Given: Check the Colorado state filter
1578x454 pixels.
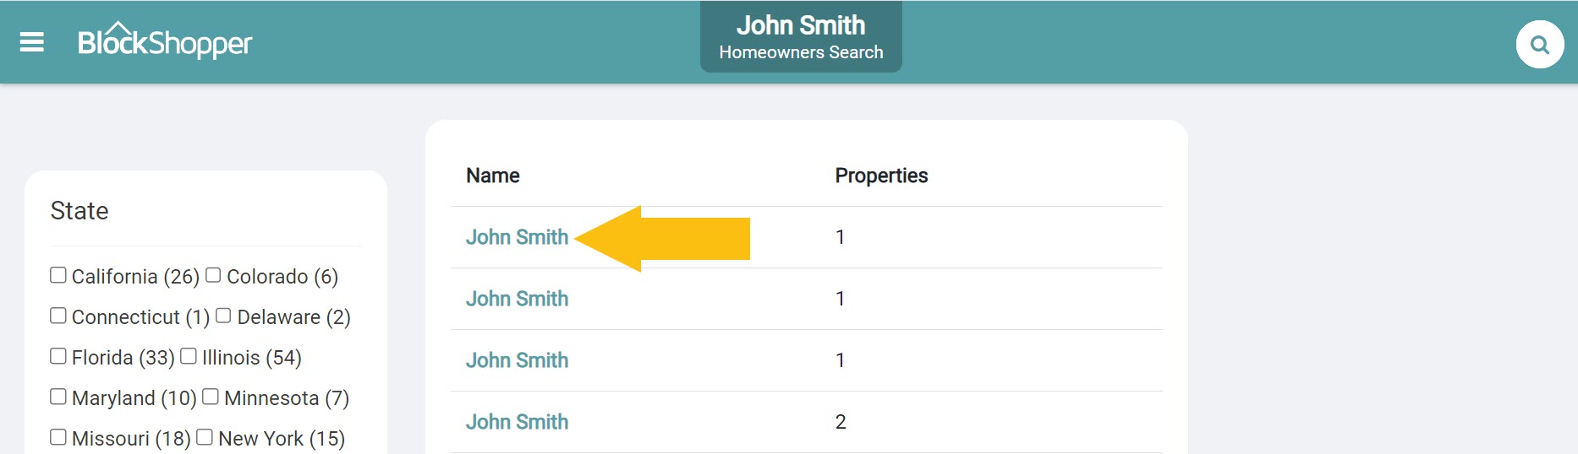Looking at the screenshot, I should (213, 275).
